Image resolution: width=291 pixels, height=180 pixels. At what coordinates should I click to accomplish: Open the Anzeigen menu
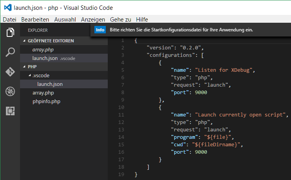pos(93,19)
